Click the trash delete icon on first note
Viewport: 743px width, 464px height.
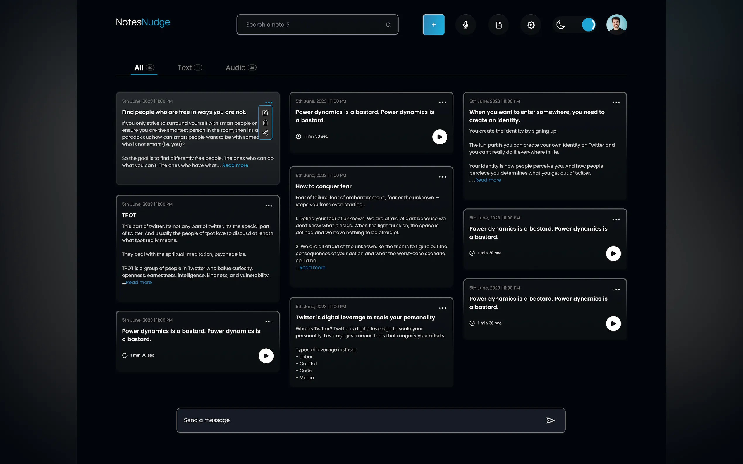(x=265, y=122)
